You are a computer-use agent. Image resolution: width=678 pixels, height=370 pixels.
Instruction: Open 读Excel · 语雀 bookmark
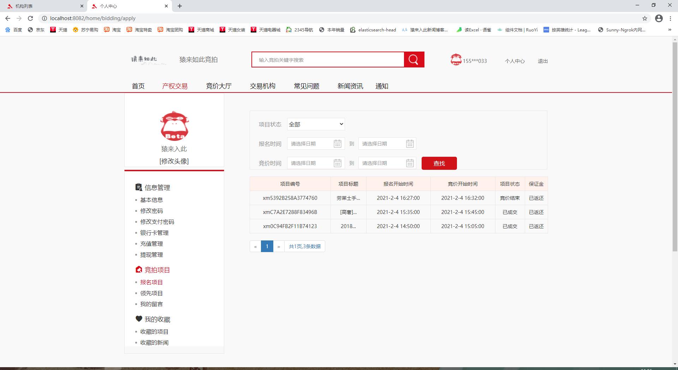(474, 30)
